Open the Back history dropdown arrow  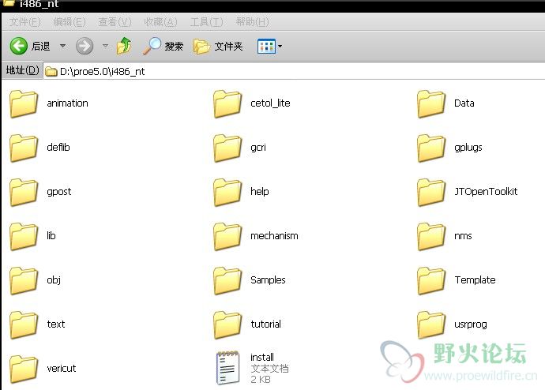tap(63, 46)
